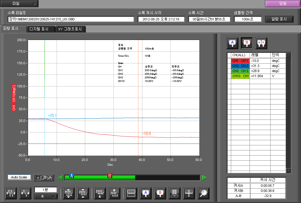Select the zoom magnifier tool beside Auto Scale
Image resolution: width=301 pixels, height=203 pixels.
coord(44,177)
